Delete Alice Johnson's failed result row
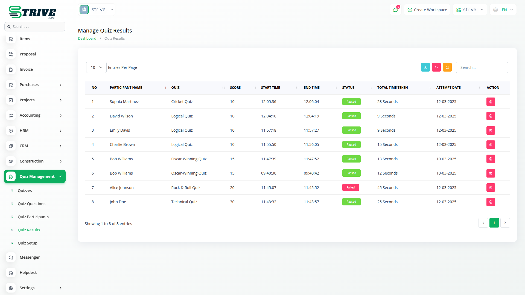The height and width of the screenshot is (295, 525). click(x=491, y=188)
